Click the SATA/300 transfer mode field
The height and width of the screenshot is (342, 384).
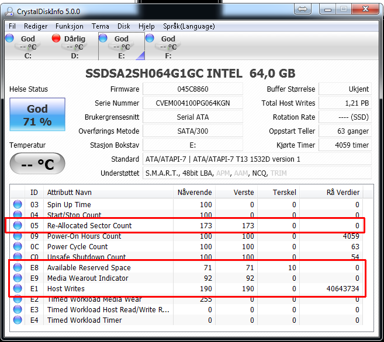pos(193,131)
